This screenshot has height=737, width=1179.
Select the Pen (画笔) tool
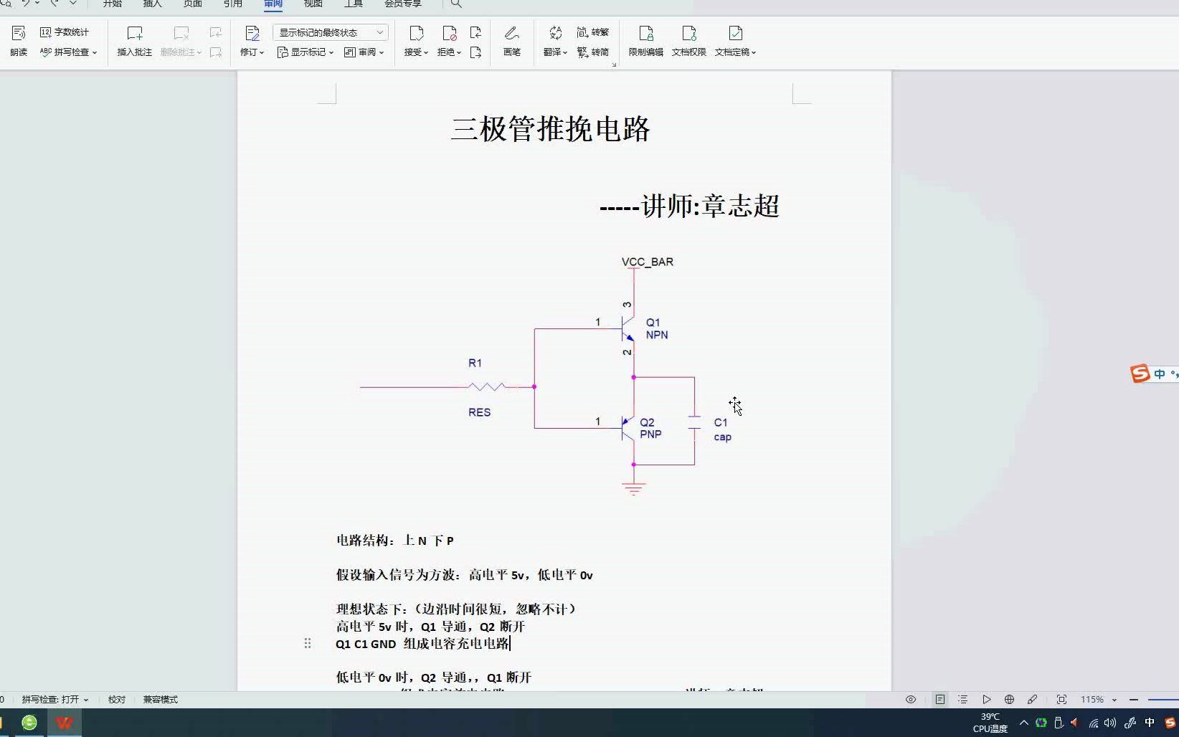[511, 33]
